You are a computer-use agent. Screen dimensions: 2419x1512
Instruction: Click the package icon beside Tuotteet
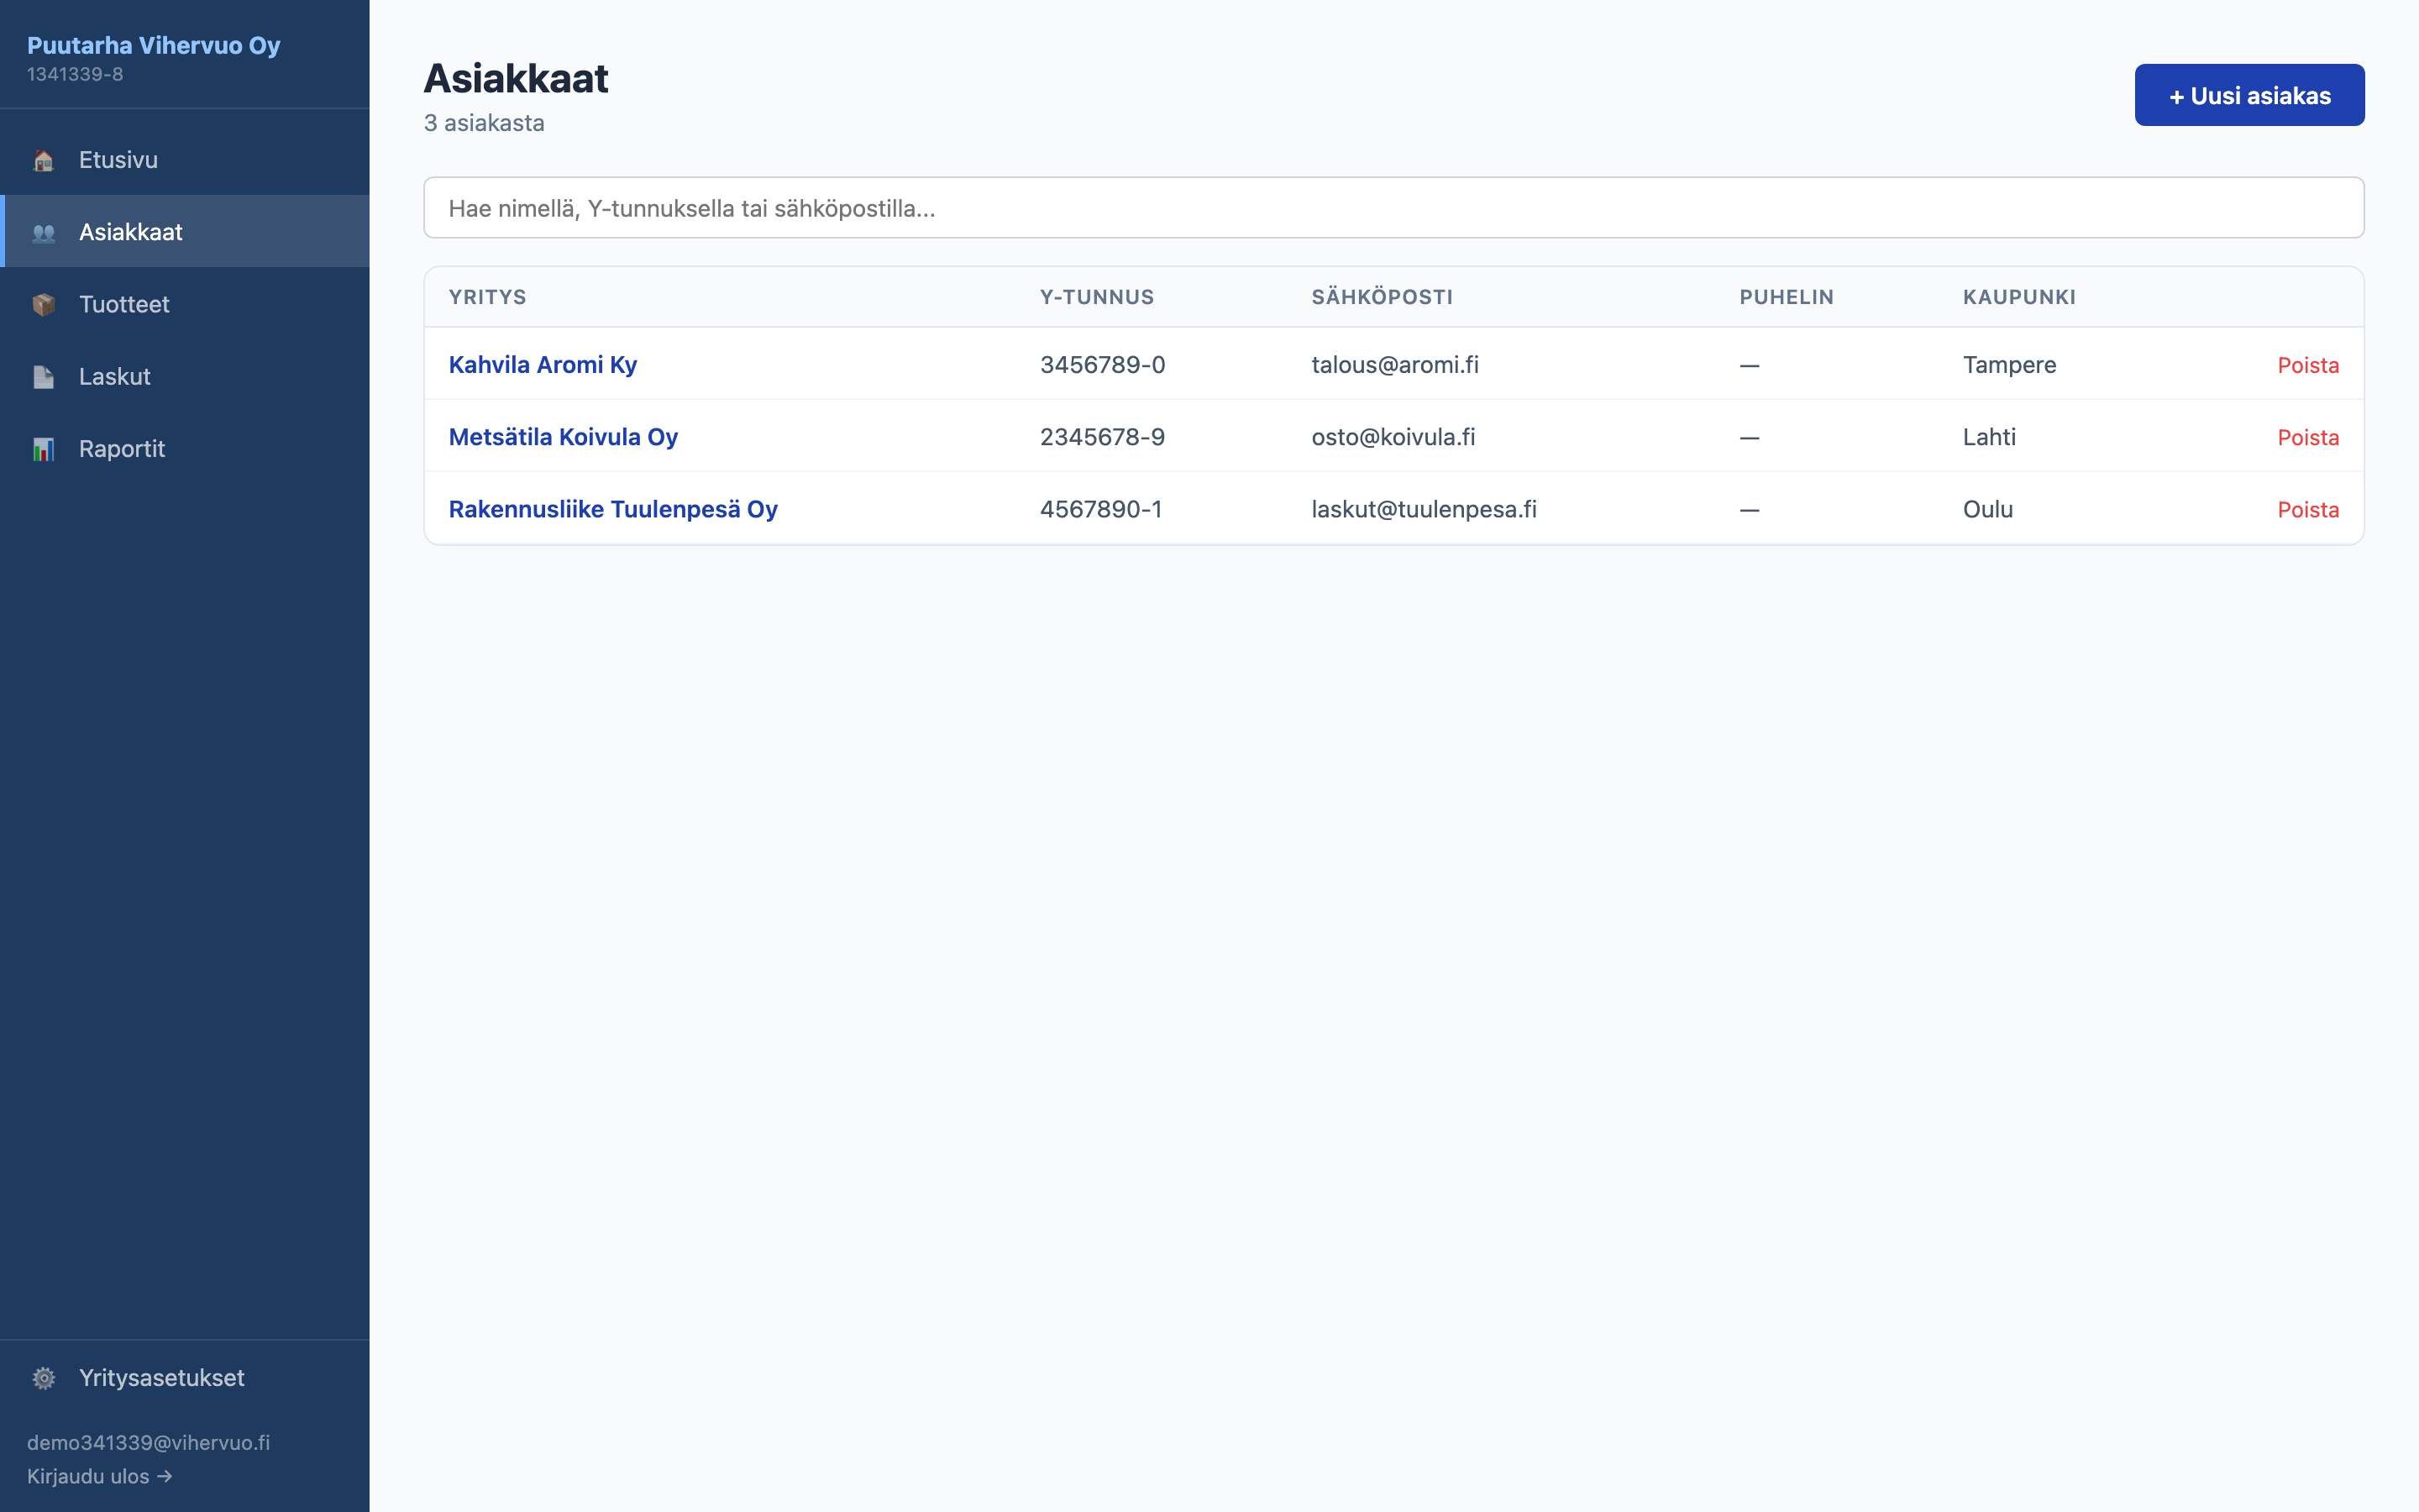(x=43, y=304)
